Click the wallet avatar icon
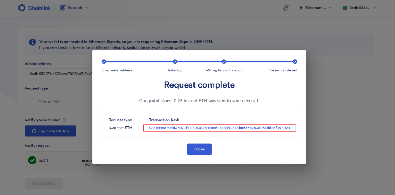Screen dimensions: 395x195 tap(345, 8)
